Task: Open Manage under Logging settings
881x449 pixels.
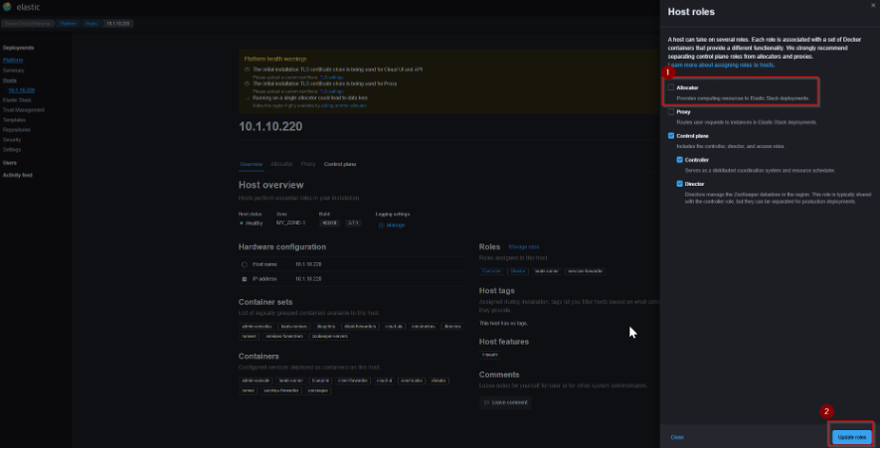Action: point(396,225)
